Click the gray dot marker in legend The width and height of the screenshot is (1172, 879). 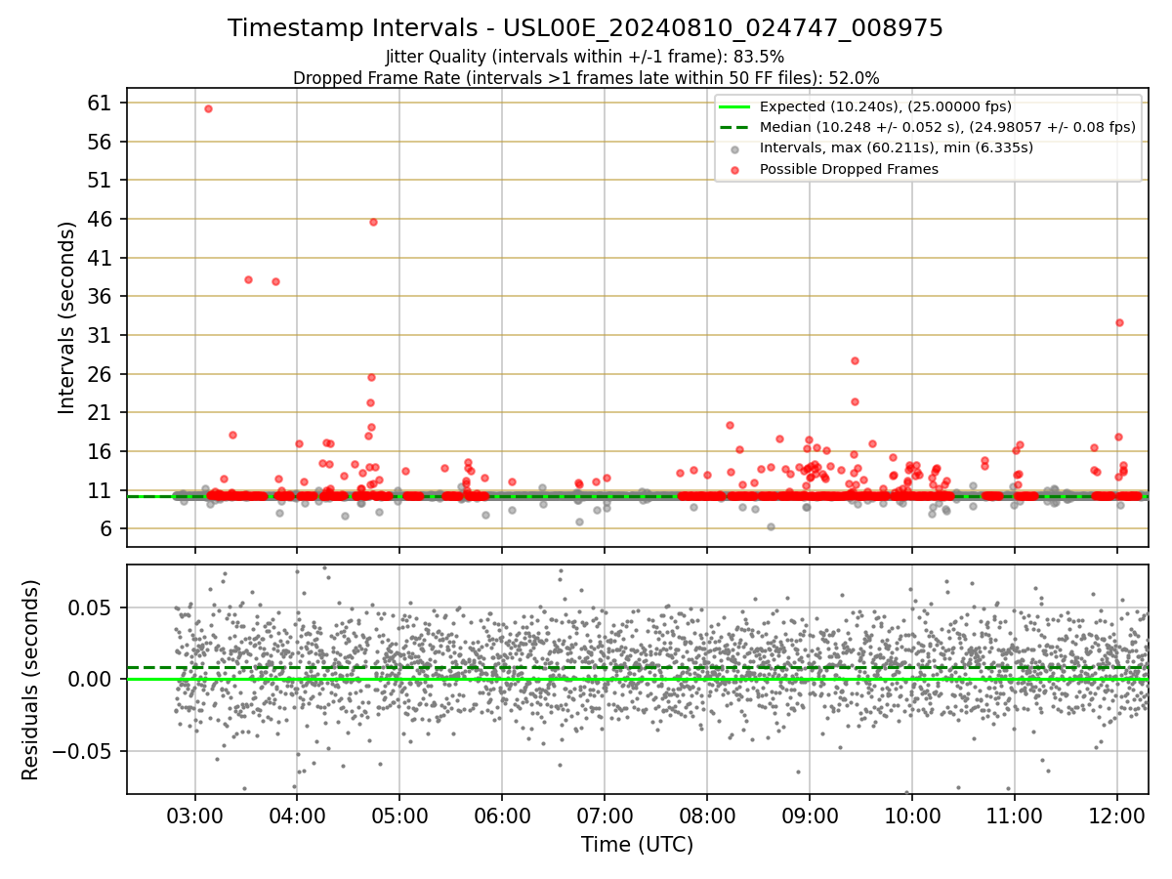(x=734, y=148)
